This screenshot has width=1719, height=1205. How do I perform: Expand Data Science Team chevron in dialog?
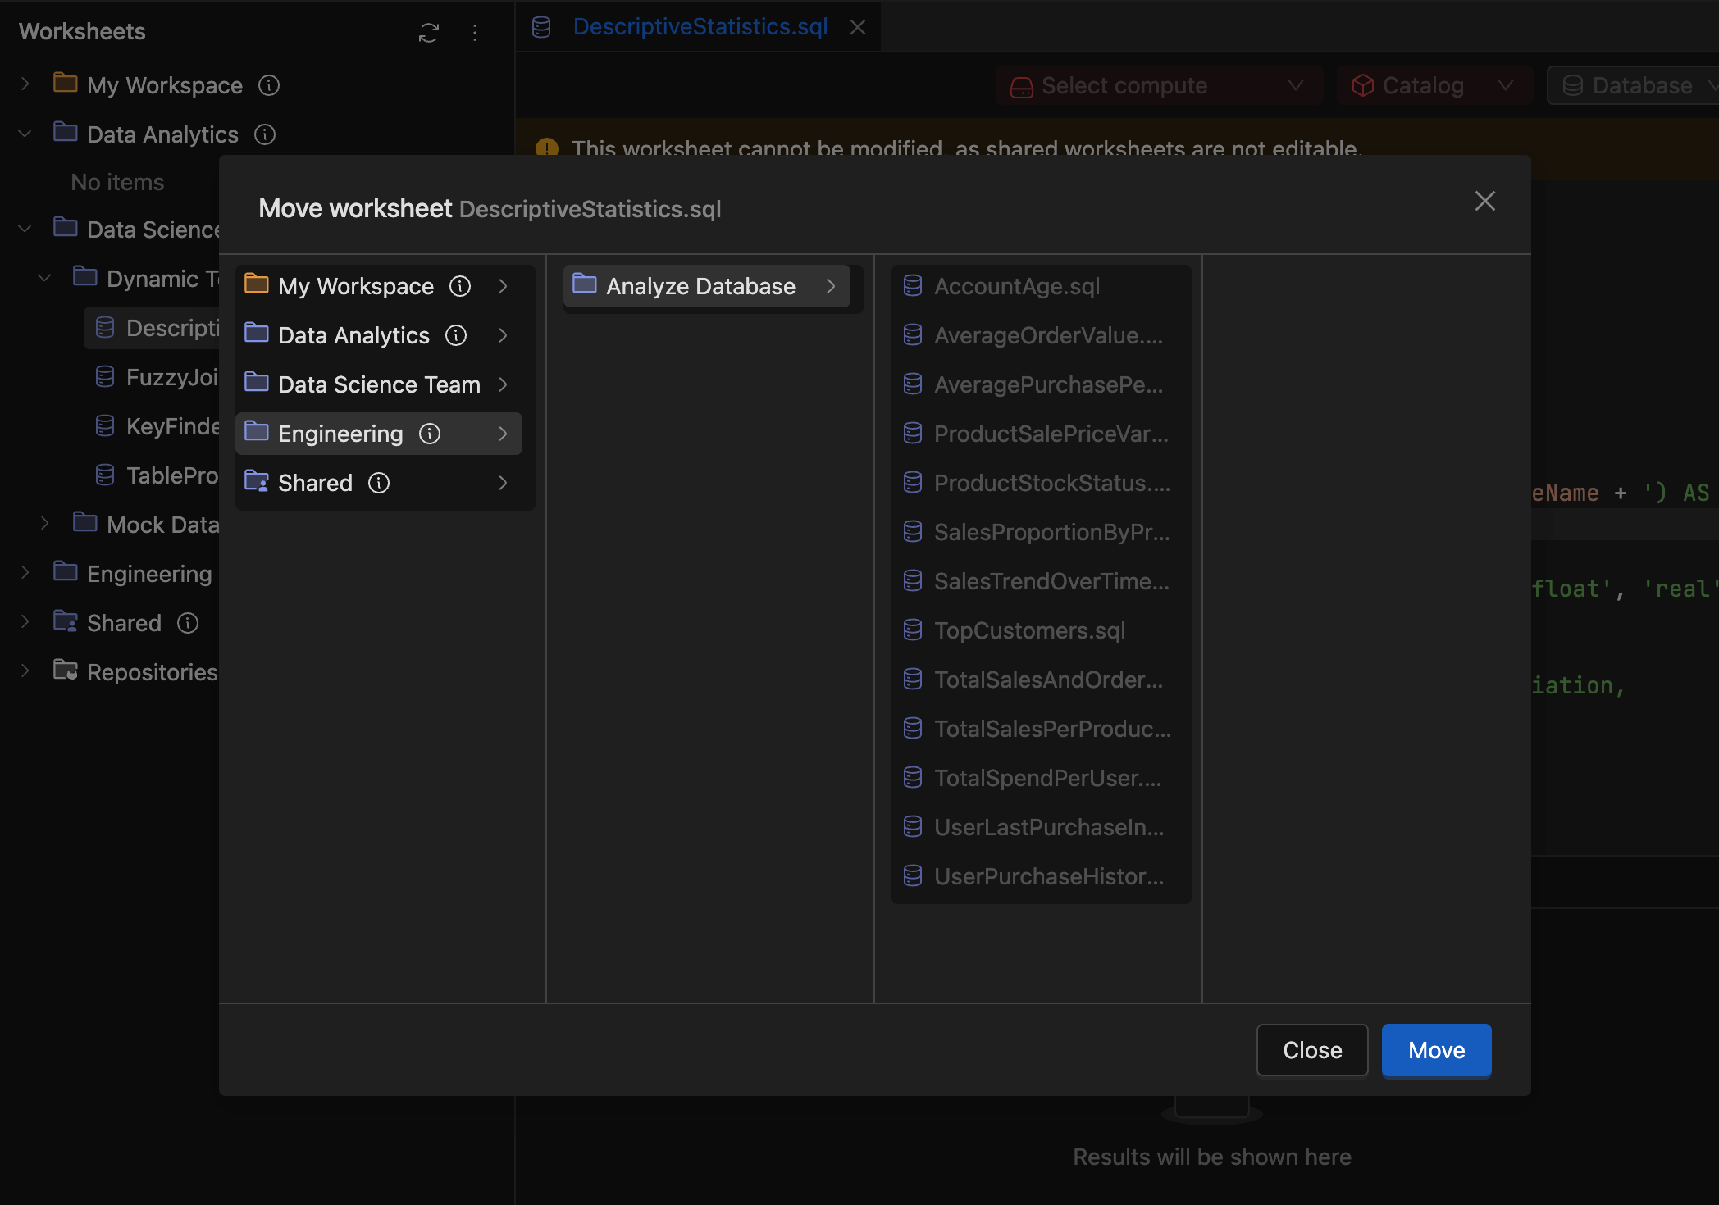click(503, 384)
